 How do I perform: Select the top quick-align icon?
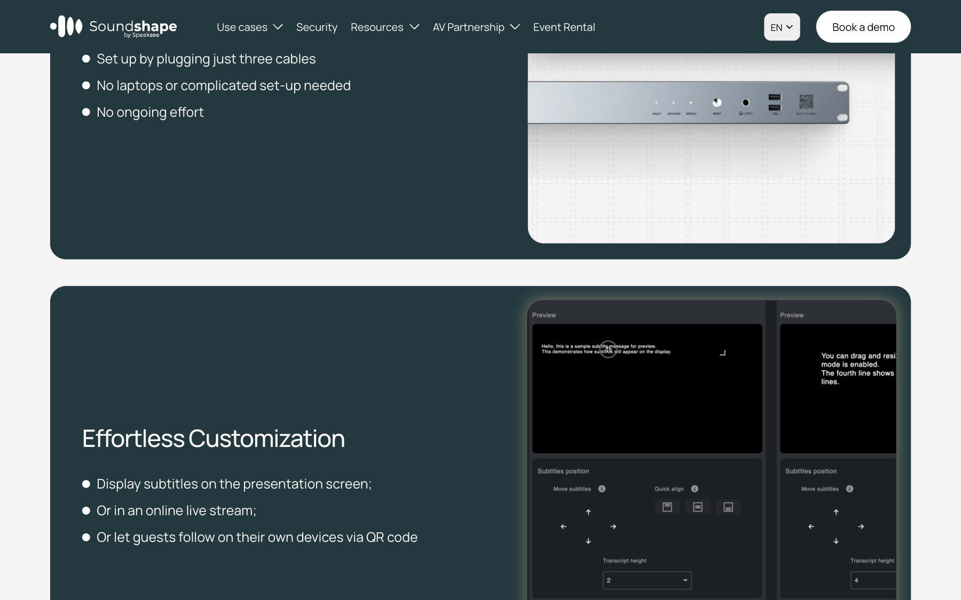click(x=667, y=507)
